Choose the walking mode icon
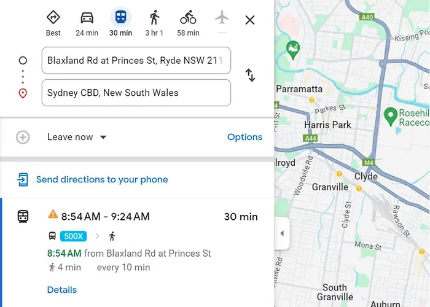430x307 pixels. tap(154, 18)
